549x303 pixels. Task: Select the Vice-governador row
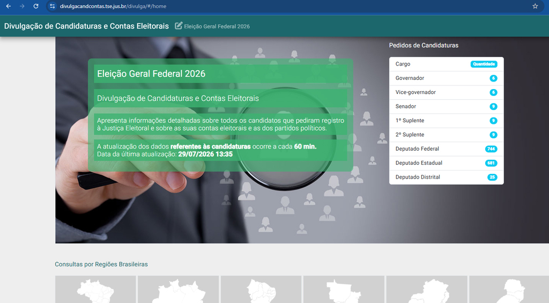click(447, 92)
